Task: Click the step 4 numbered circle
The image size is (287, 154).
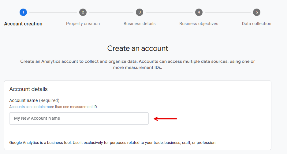Action: (x=199, y=12)
